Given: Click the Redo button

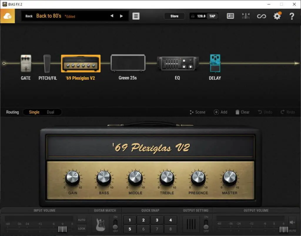Looking at the screenshot, I should [x=287, y=112].
